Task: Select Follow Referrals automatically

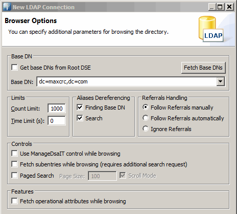Action: pyautogui.click(x=146, y=118)
